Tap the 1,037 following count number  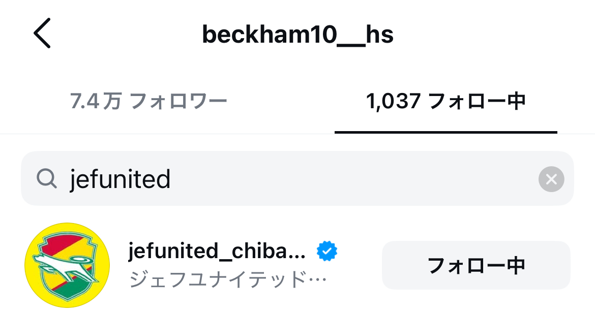(393, 101)
